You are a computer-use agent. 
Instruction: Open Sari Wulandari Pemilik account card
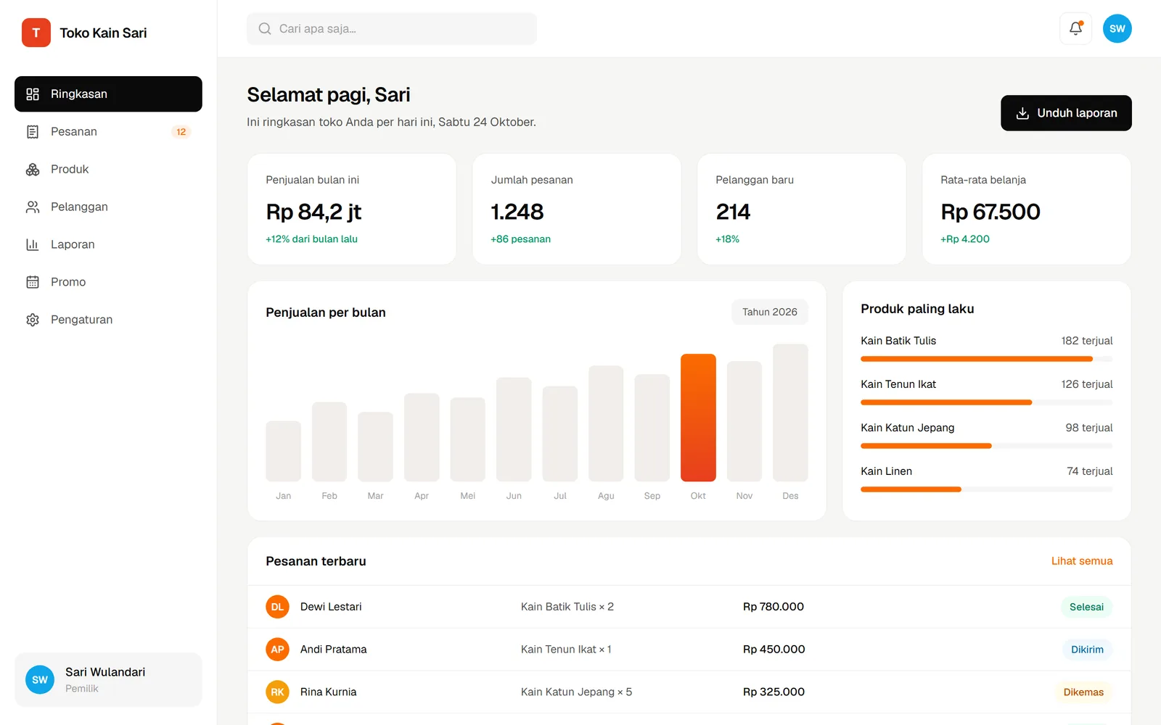108,680
